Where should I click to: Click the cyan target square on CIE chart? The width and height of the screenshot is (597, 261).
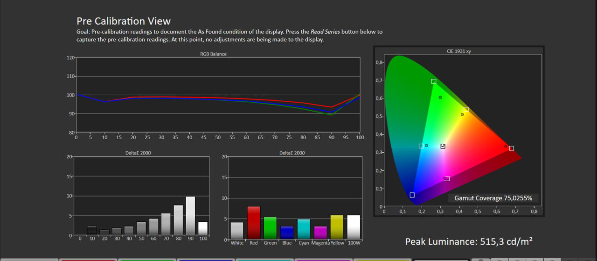click(421, 146)
